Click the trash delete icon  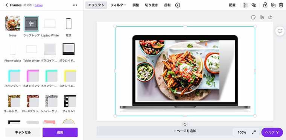point(281,5)
